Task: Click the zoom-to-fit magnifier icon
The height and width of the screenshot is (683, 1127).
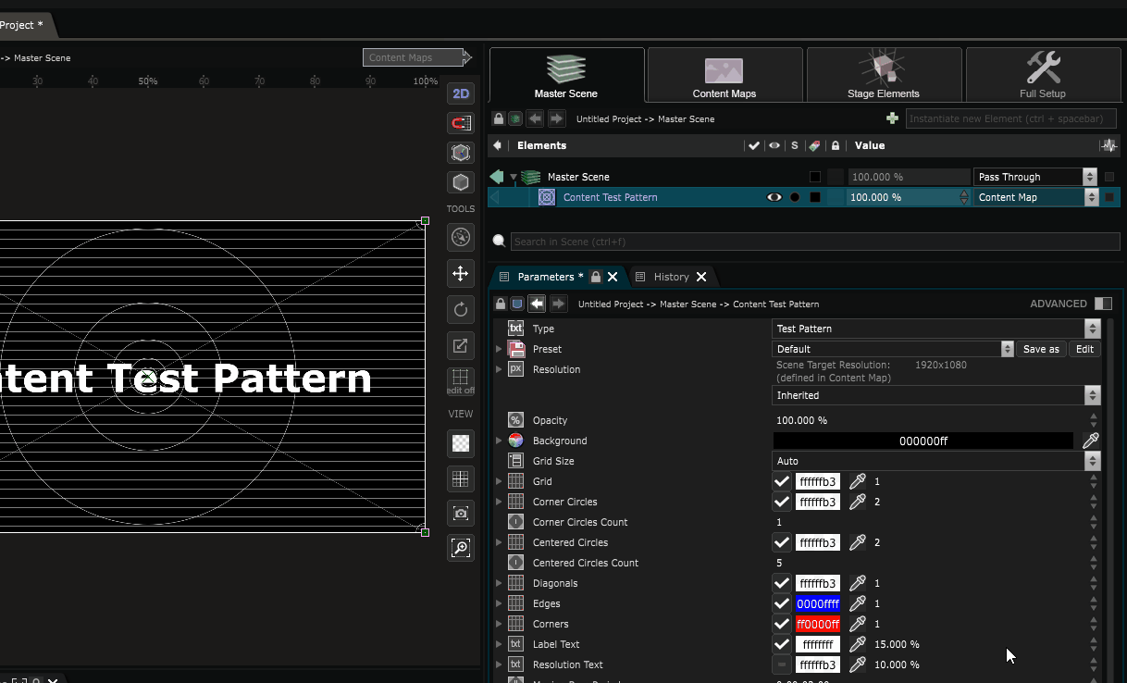Action: tap(460, 548)
